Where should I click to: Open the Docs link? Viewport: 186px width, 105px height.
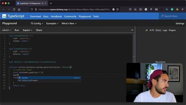tap(46, 16)
